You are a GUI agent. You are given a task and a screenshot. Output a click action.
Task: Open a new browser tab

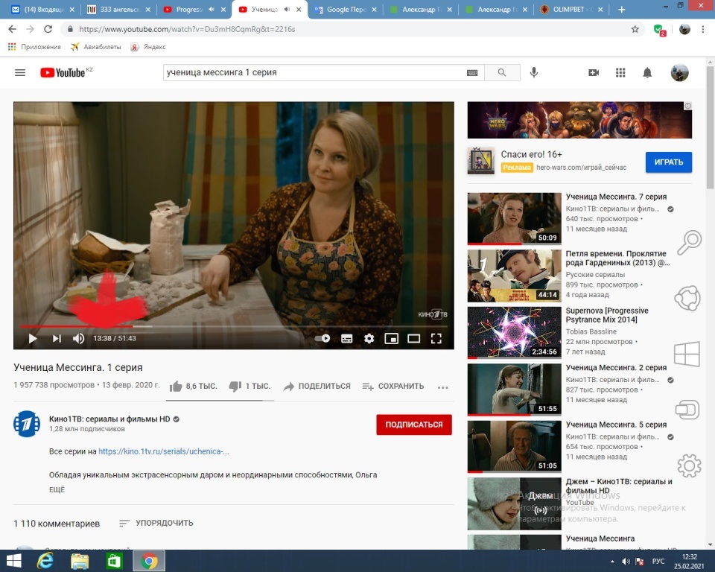tap(621, 9)
